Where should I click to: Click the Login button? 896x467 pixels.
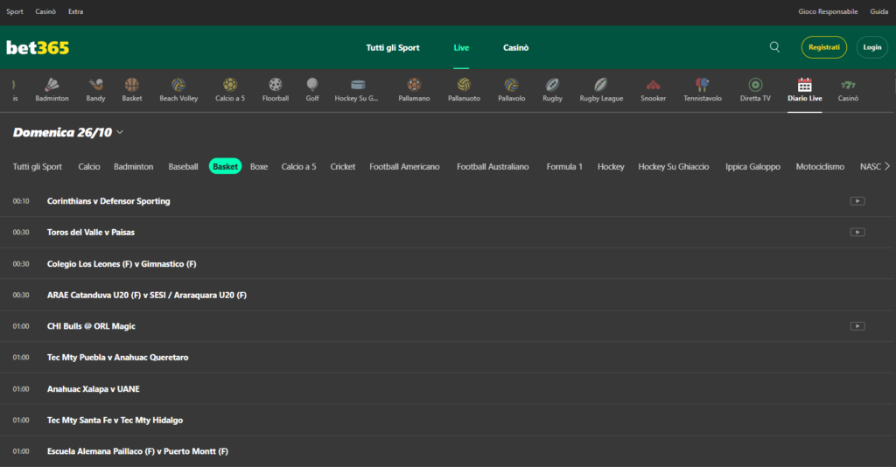[871, 47]
